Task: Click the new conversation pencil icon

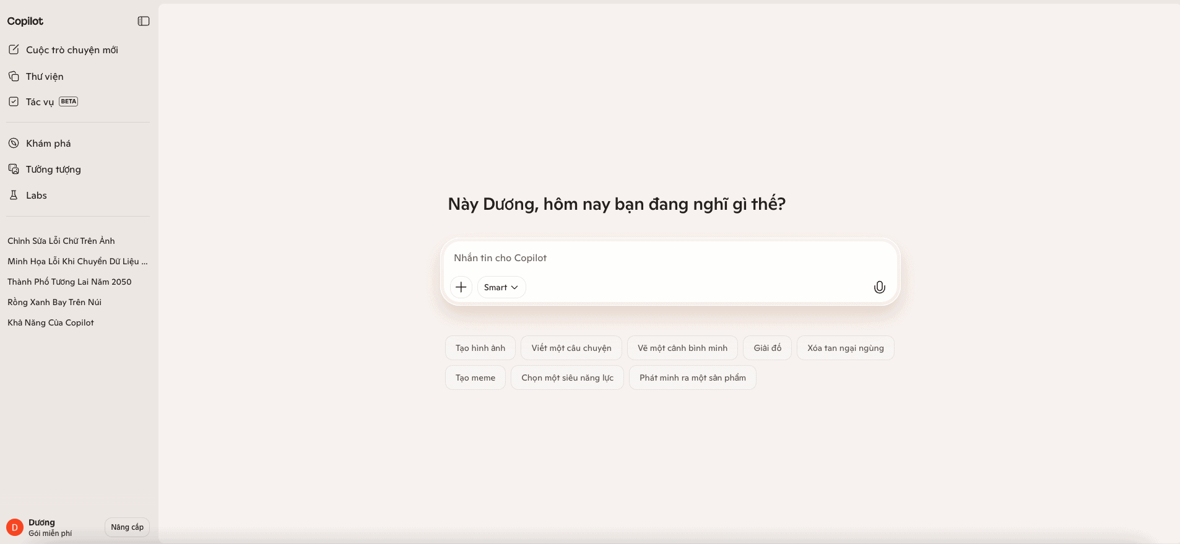Action: [14, 50]
